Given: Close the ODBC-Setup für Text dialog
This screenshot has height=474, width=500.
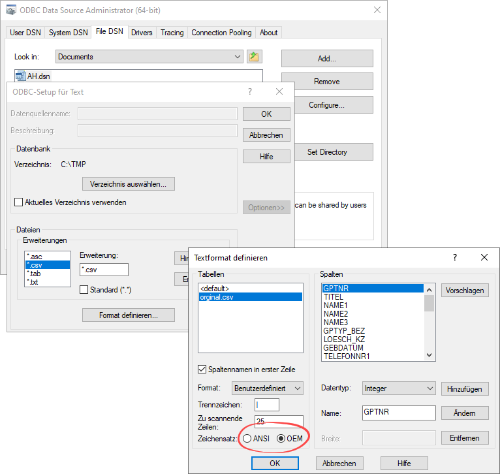Looking at the screenshot, I should click(279, 92).
